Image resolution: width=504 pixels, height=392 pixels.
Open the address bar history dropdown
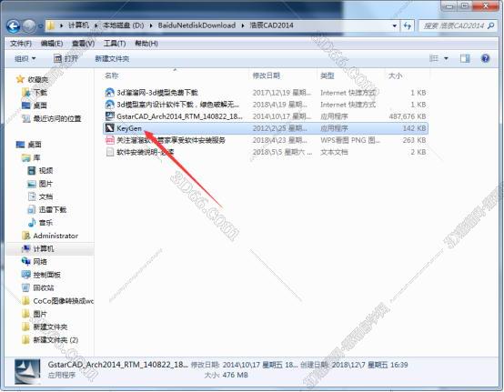coord(395,25)
